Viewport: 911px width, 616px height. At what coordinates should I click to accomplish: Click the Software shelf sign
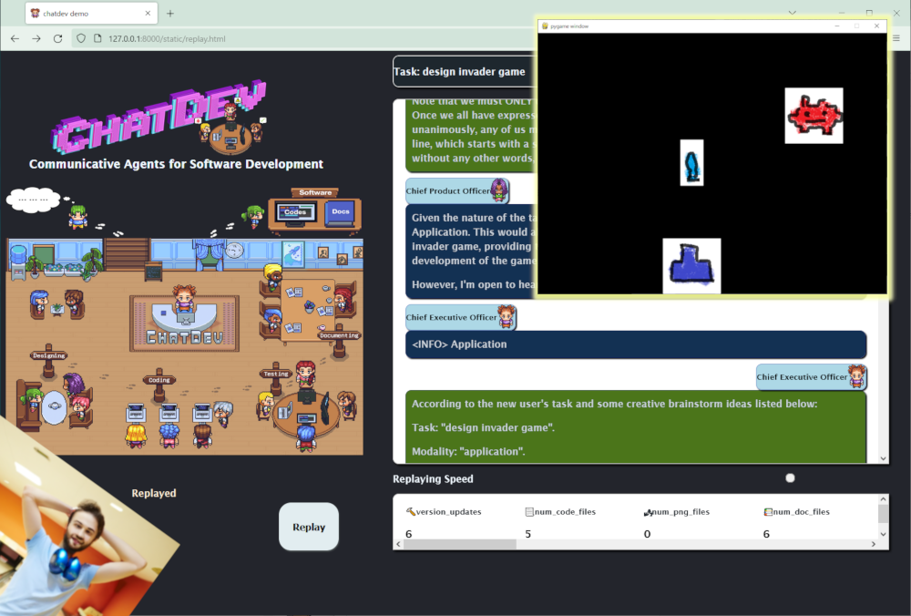pos(315,192)
